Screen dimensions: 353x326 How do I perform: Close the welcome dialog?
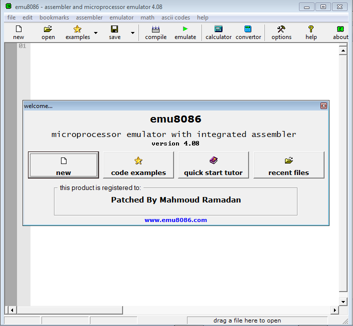click(323, 106)
